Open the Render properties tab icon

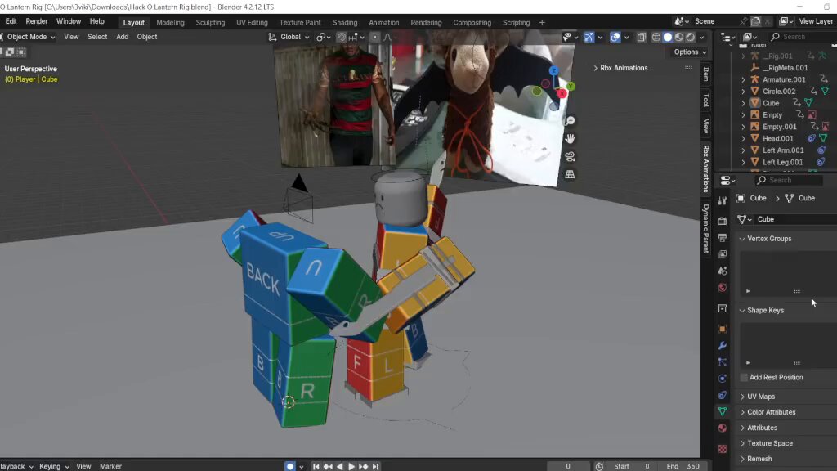(723, 221)
